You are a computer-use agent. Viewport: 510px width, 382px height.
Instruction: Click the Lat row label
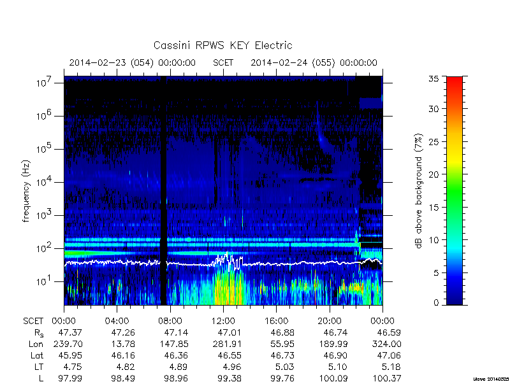pyautogui.click(x=37, y=356)
